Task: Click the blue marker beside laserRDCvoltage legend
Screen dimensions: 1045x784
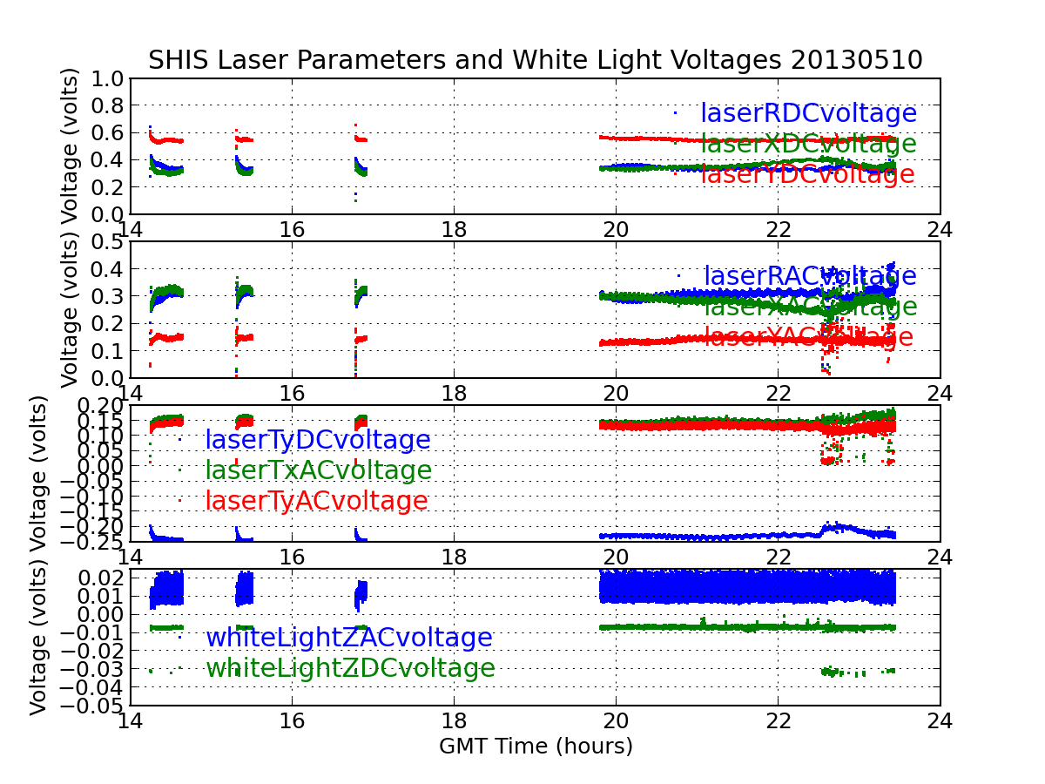Action: point(675,112)
